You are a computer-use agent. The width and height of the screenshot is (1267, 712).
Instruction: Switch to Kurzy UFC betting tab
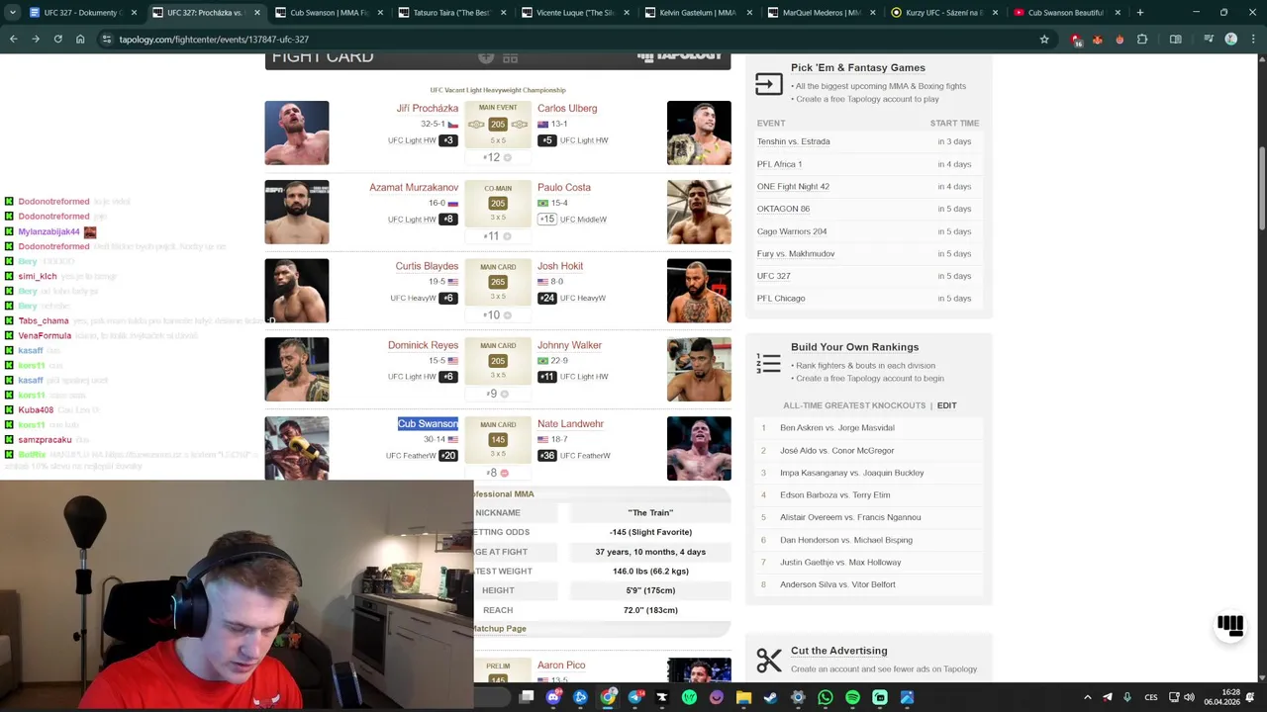coord(943,13)
